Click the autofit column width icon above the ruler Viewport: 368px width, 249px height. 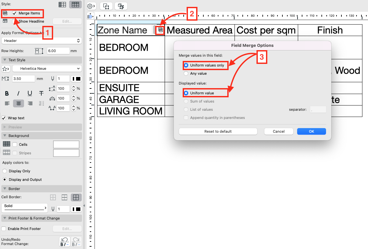coord(90,16)
